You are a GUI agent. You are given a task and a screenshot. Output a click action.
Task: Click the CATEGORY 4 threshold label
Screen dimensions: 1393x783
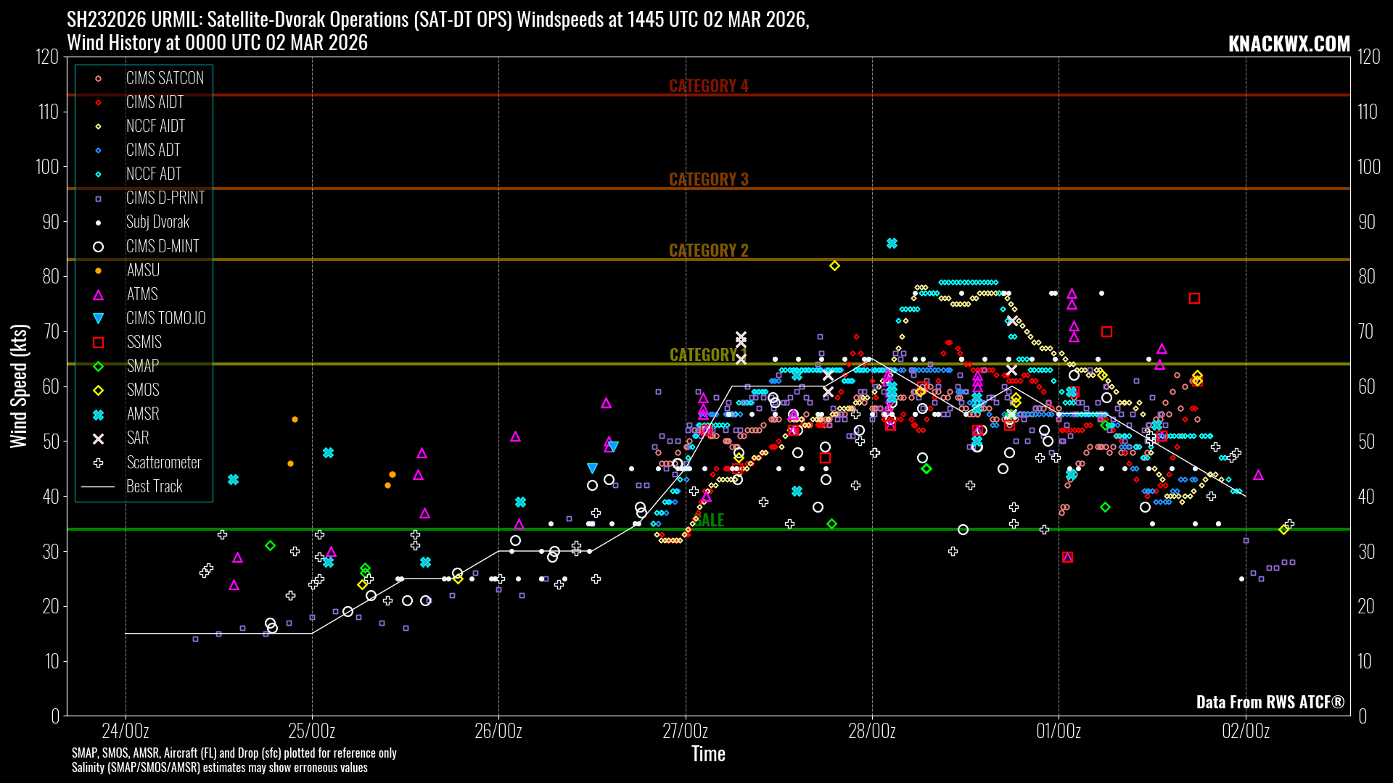point(708,86)
